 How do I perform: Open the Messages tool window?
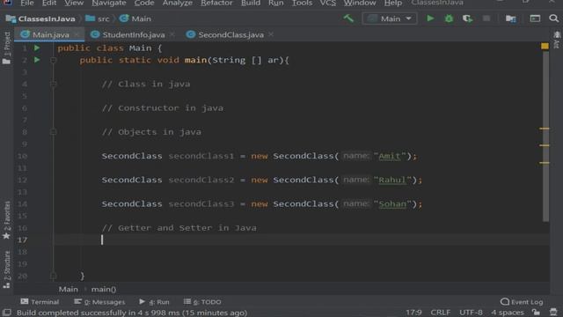(x=99, y=302)
